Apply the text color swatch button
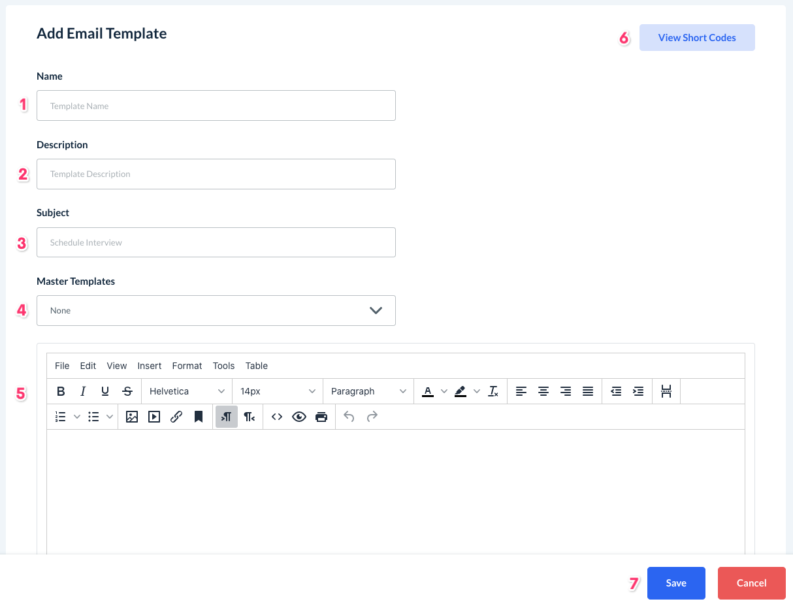793x610 pixels. (428, 391)
